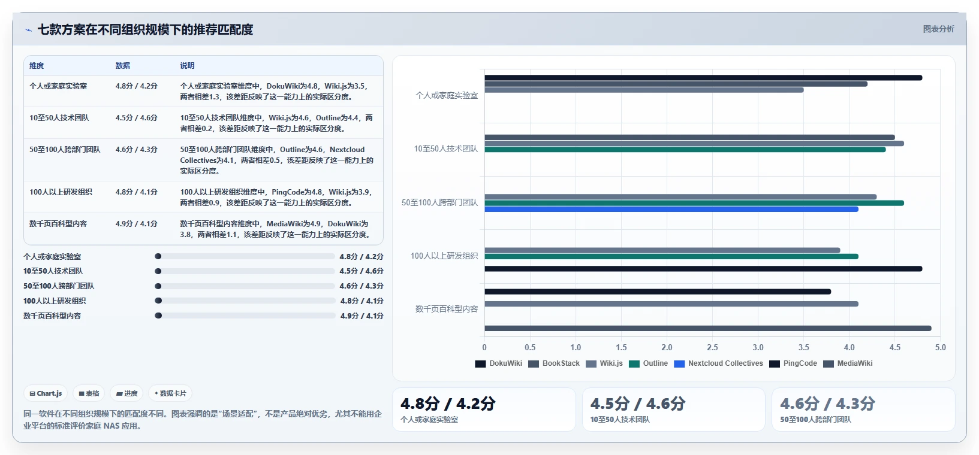Click teal bar in 50至100人跨部门团队 chart row
The width and height of the screenshot is (979, 455).
[694, 203]
